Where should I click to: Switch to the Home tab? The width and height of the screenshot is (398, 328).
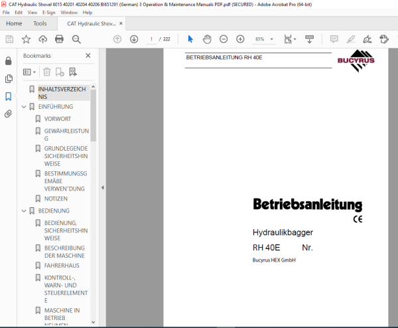click(x=14, y=23)
